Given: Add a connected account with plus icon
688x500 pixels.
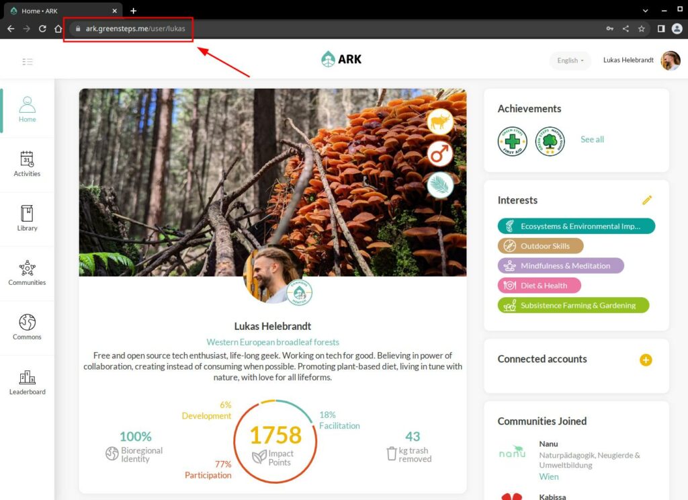Looking at the screenshot, I should click(x=646, y=360).
